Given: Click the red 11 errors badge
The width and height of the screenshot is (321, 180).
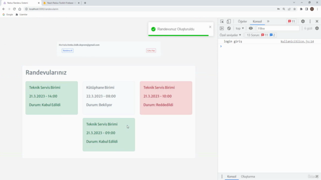Looking at the screenshot, I should click(291, 21).
